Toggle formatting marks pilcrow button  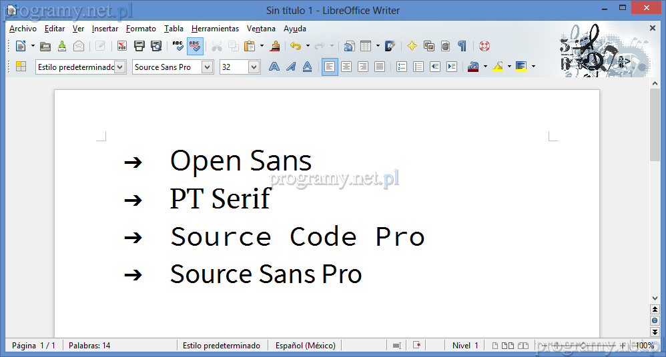[462, 46]
